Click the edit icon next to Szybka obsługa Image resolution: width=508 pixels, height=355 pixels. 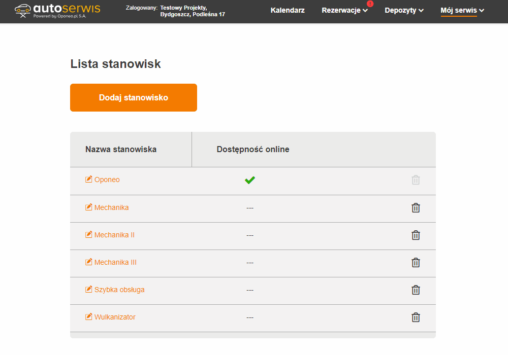[x=88, y=290]
